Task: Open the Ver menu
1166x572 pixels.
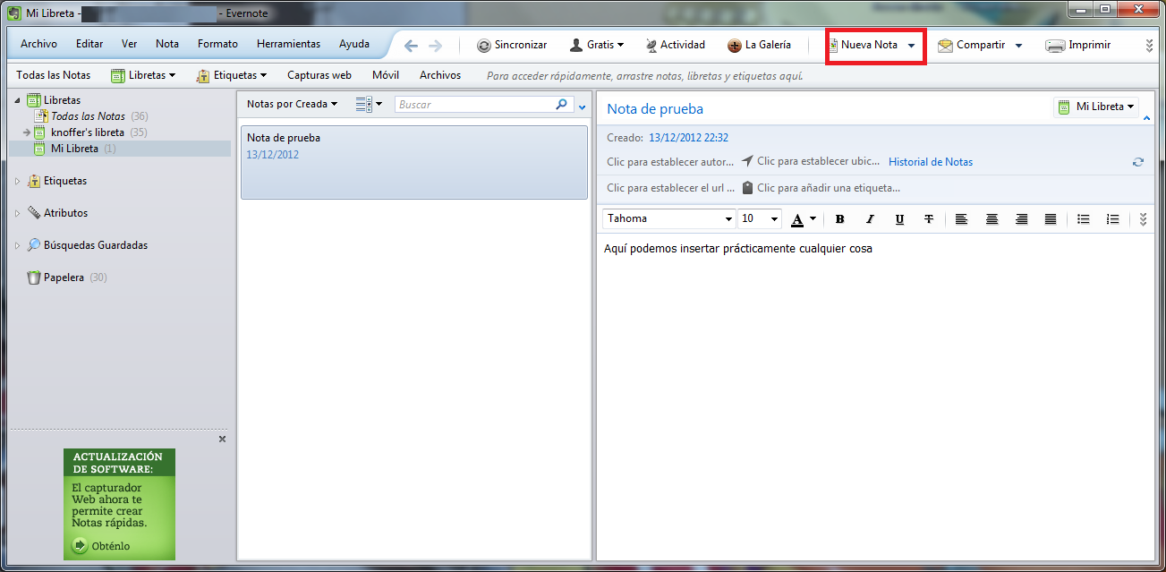Action: click(130, 44)
